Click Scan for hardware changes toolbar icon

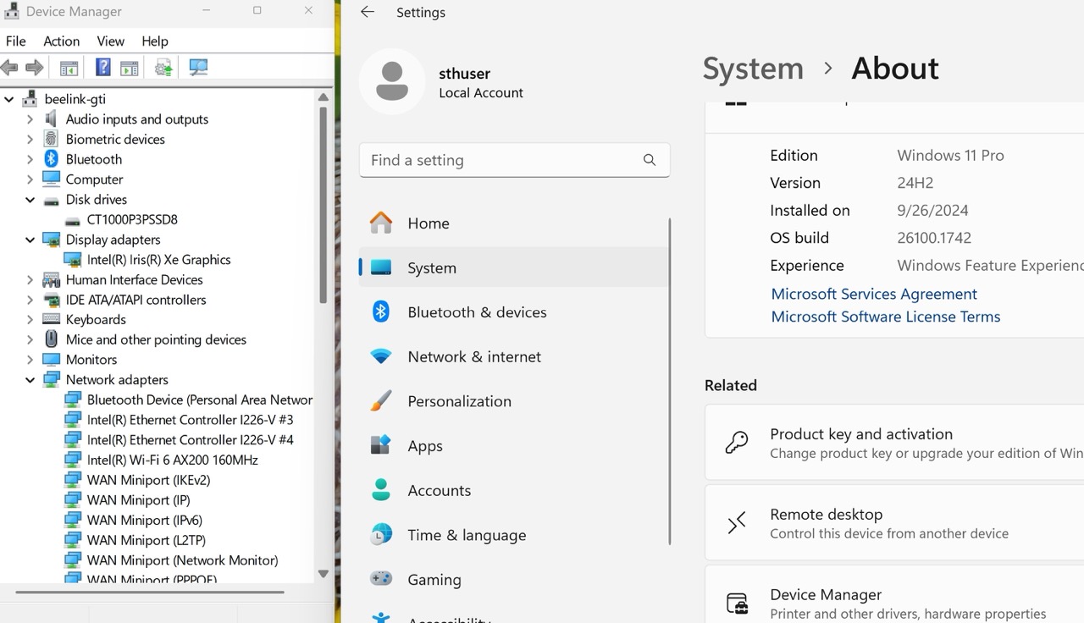click(x=198, y=68)
